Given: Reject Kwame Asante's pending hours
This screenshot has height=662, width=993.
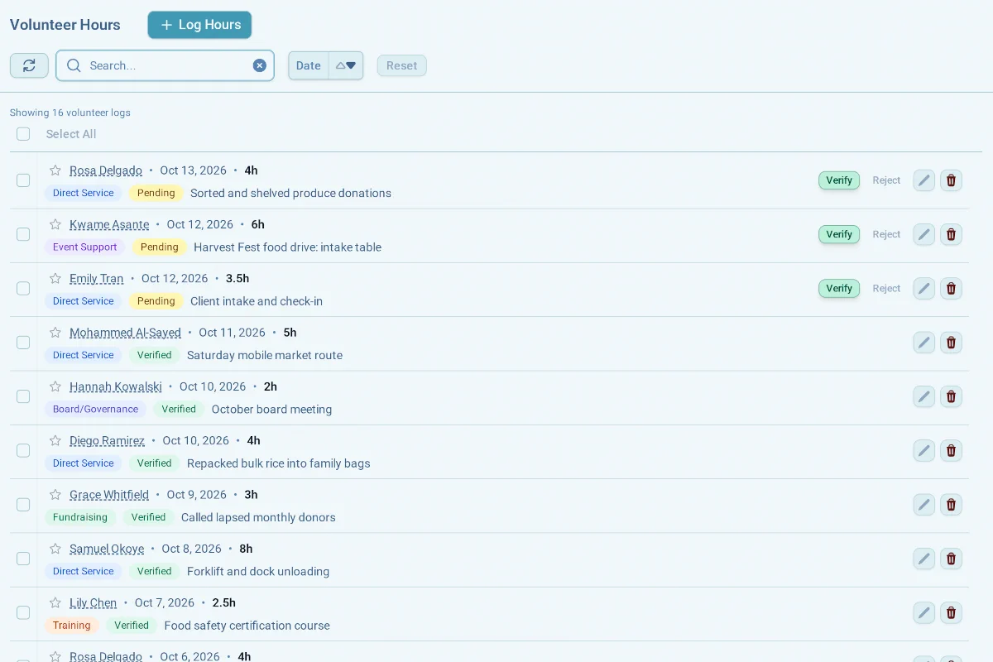Looking at the screenshot, I should (x=886, y=234).
